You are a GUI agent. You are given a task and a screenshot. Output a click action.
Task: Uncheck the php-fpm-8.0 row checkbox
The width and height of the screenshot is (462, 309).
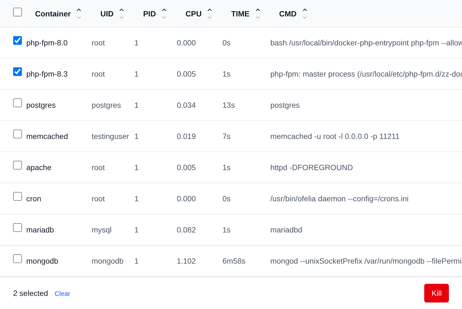(x=18, y=40)
